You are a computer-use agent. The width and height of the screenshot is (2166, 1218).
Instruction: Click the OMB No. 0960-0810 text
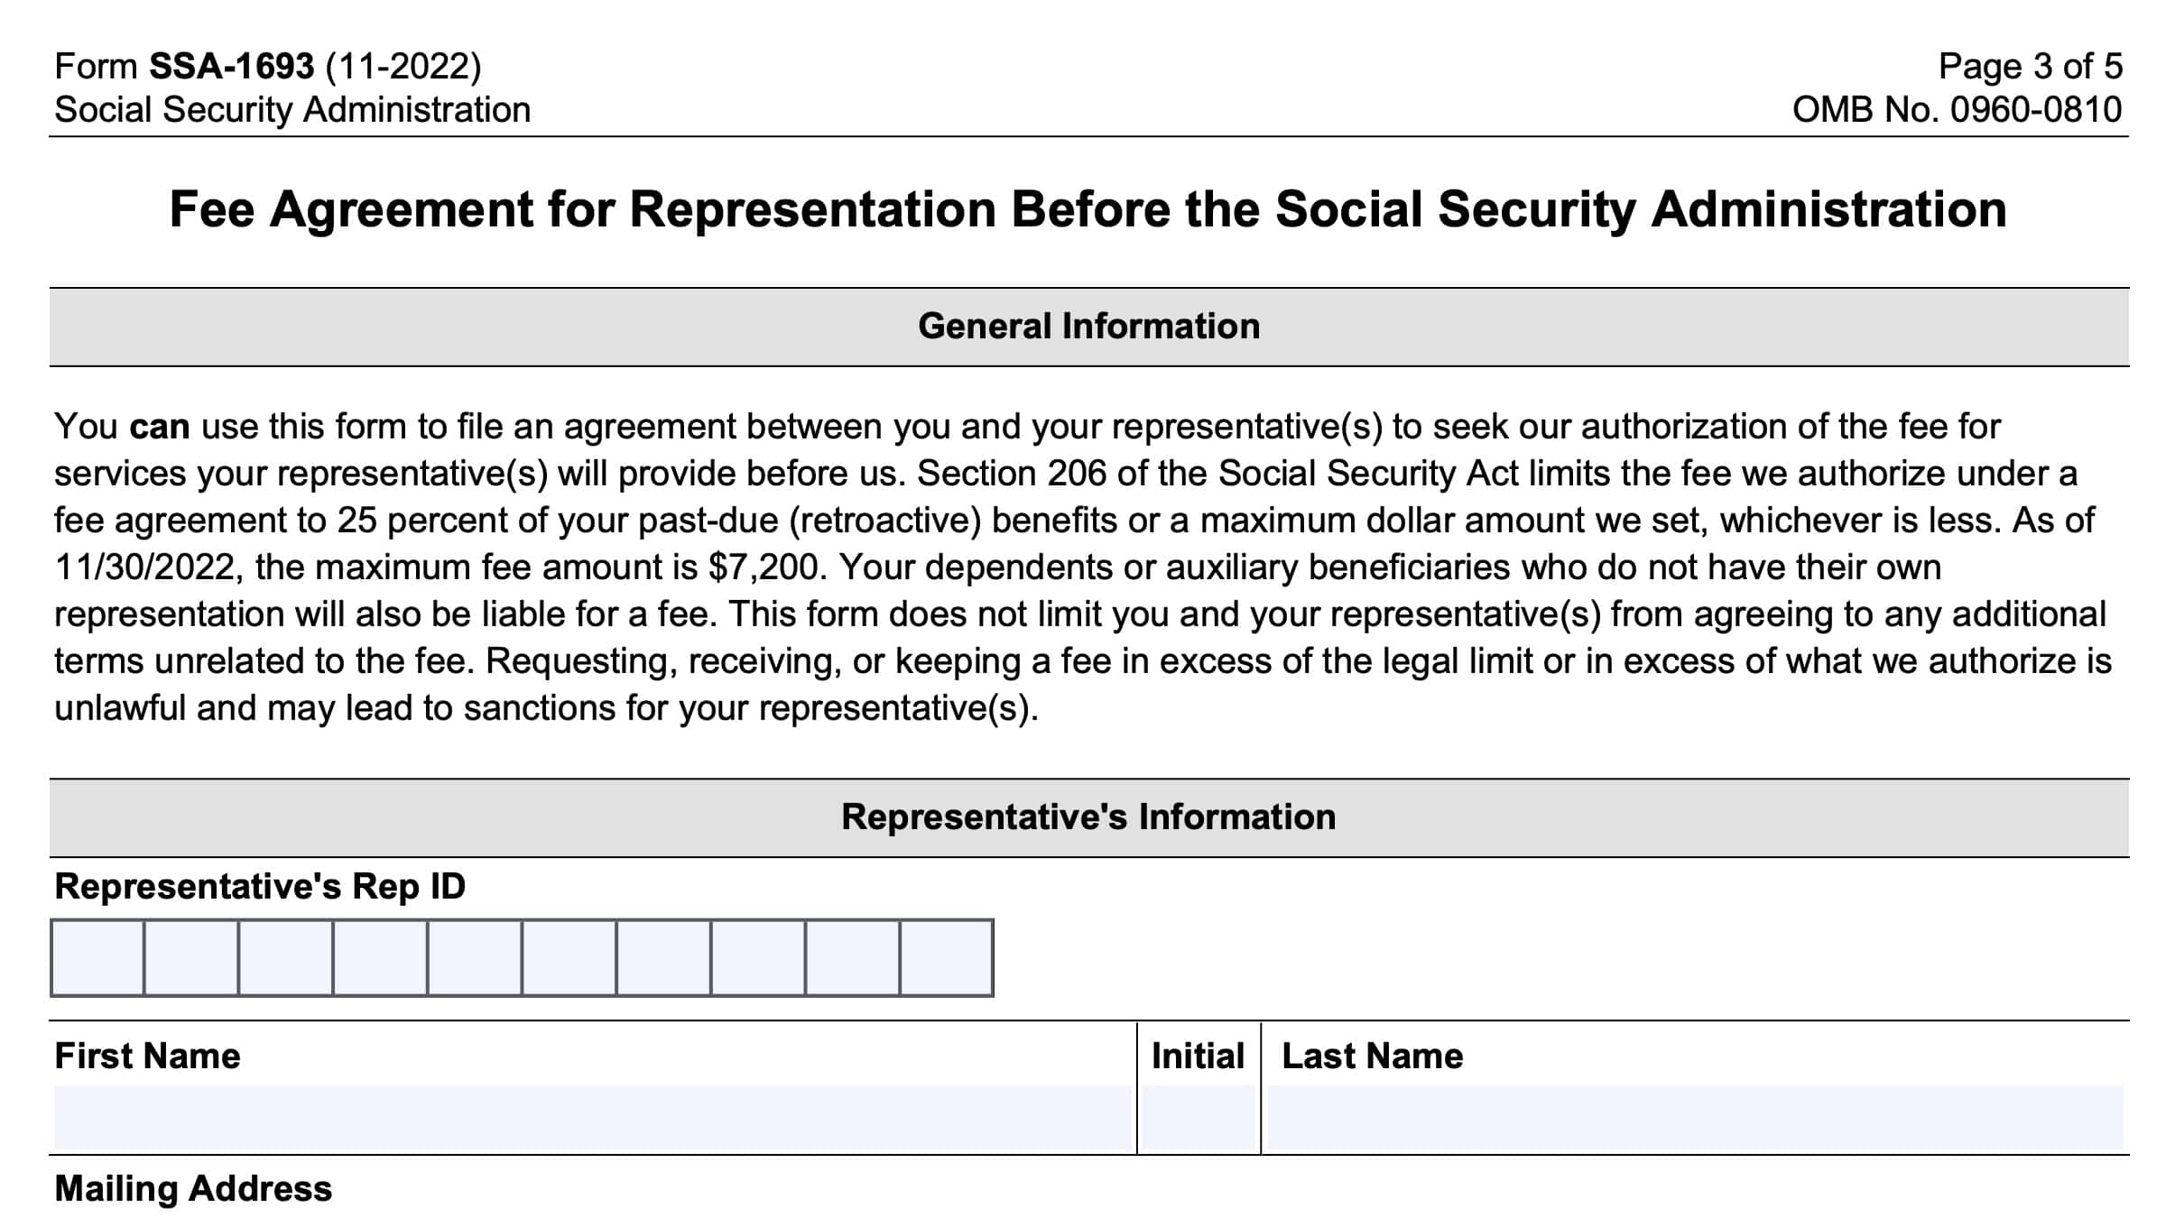coord(1957,110)
